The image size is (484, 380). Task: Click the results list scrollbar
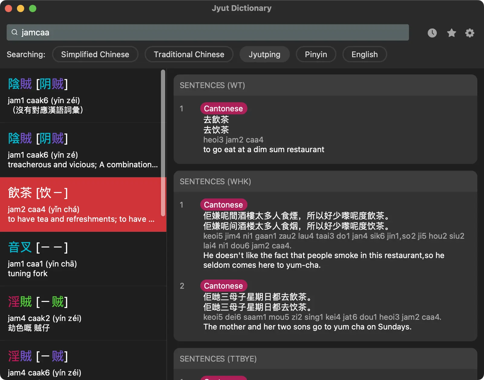coord(163,143)
